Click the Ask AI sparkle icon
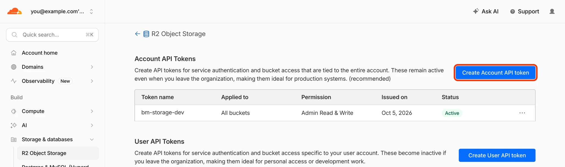Viewport: 565px width, 167px height. tap(476, 11)
